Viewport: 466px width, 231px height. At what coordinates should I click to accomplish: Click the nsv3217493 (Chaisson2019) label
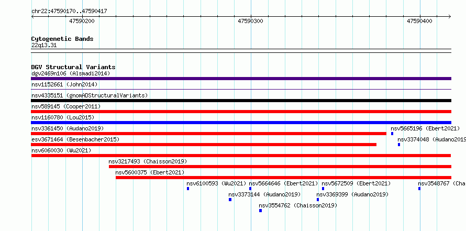pyautogui.click(x=148, y=161)
